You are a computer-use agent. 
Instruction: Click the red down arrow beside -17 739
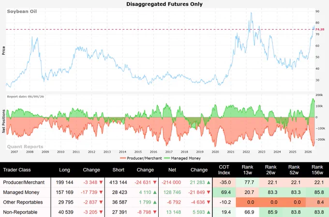click(x=101, y=192)
